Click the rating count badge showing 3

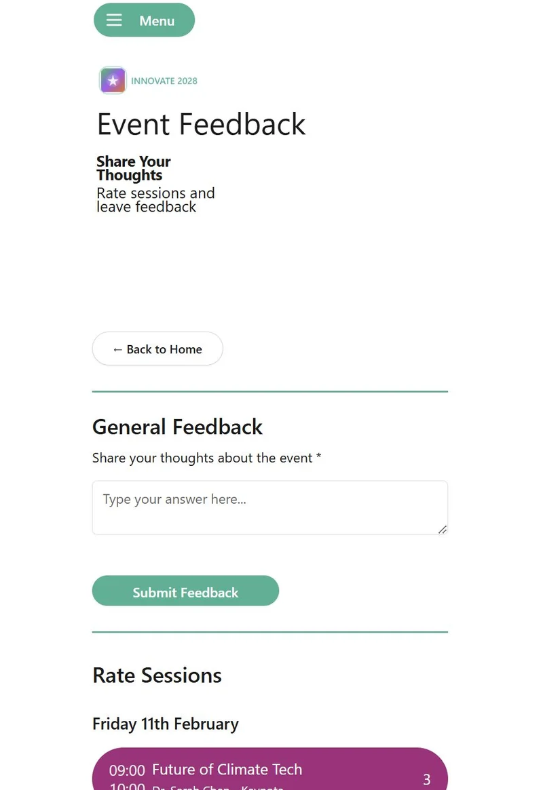(427, 780)
